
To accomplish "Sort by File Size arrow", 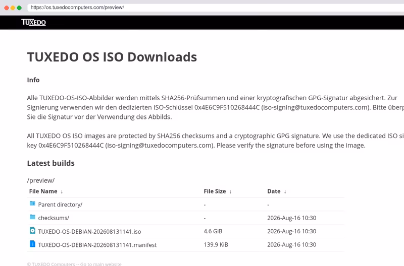I will point(230,191).
